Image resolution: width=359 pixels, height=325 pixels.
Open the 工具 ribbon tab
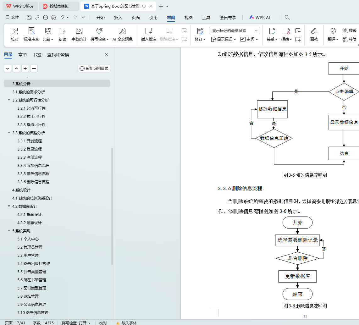coord(206,18)
